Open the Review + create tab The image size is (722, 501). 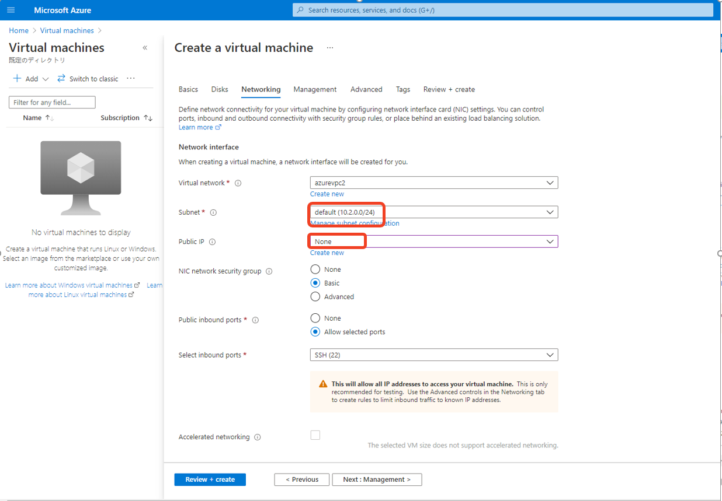[449, 89]
